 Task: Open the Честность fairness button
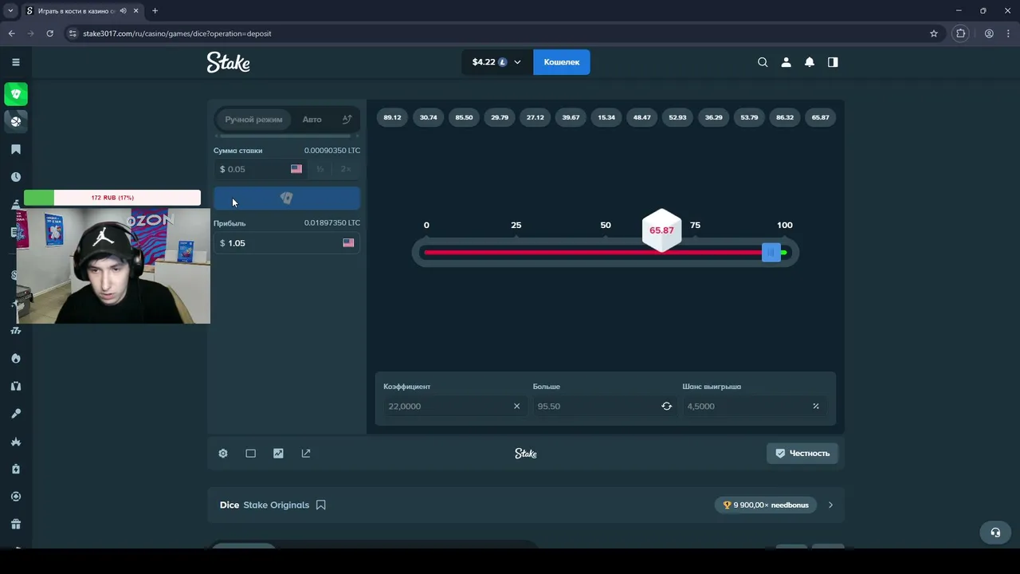coord(802,453)
